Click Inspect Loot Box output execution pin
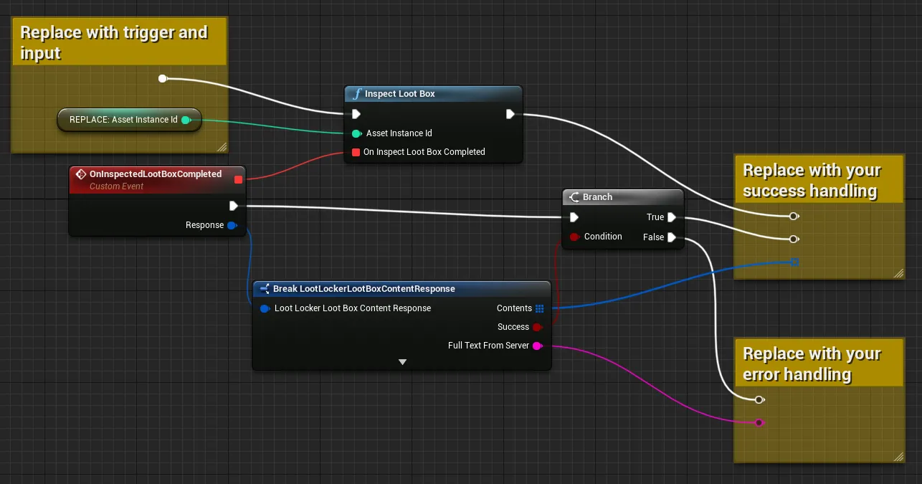The width and height of the screenshot is (922, 484). point(510,114)
